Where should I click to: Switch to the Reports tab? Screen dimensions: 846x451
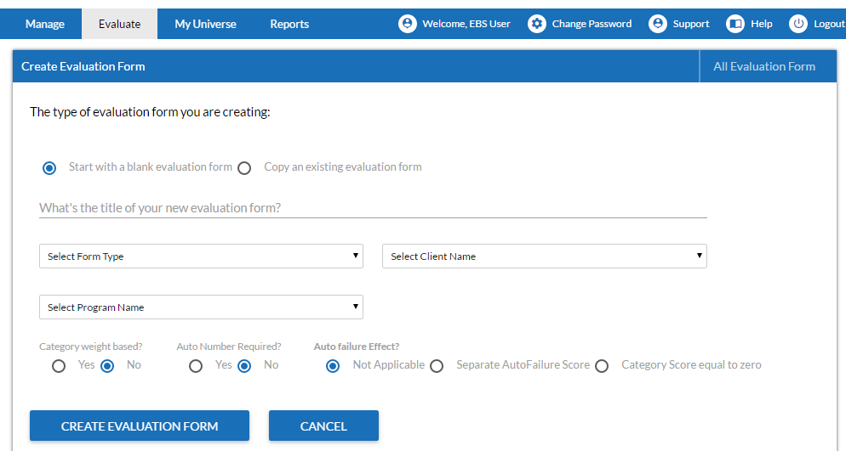click(x=289, y=24)
